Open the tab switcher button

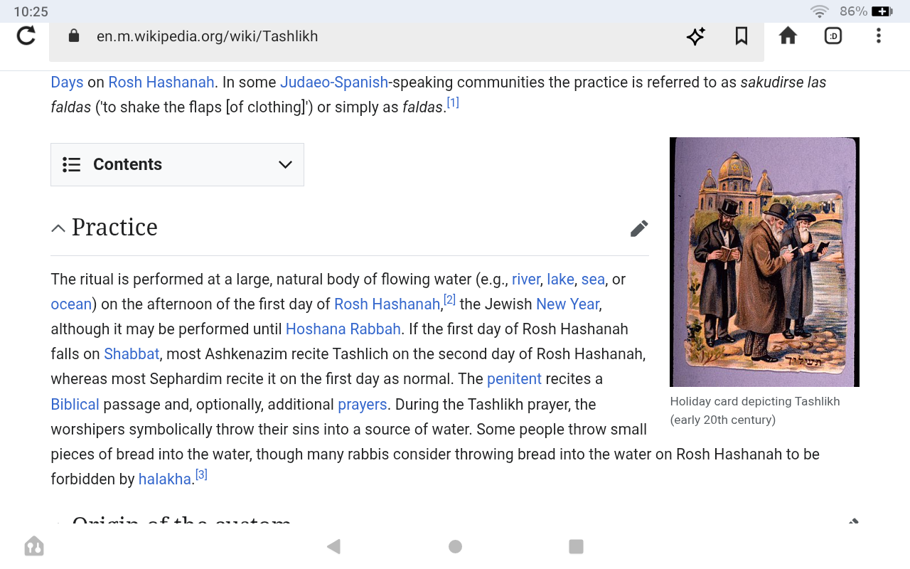[833, 36]
